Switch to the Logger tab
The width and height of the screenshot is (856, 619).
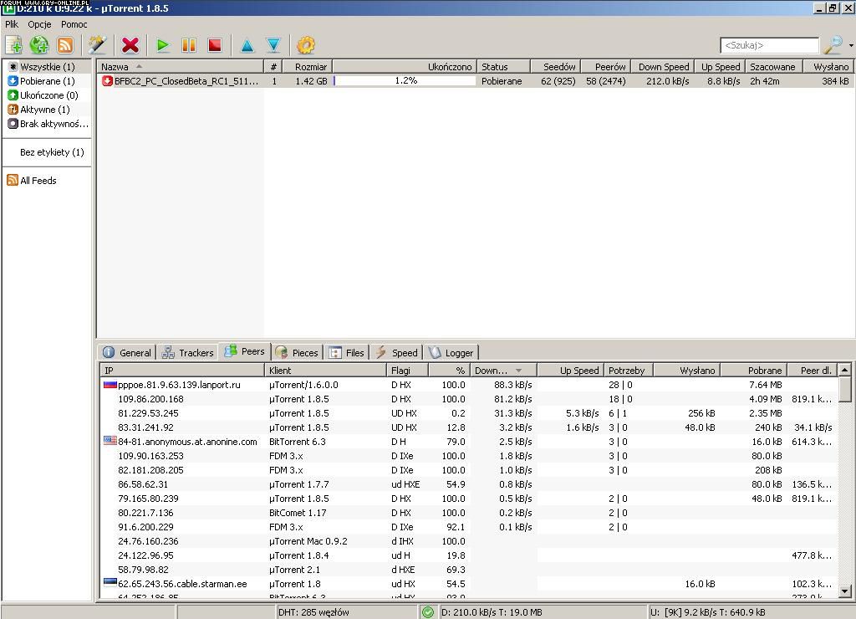(x=451, y=352)
